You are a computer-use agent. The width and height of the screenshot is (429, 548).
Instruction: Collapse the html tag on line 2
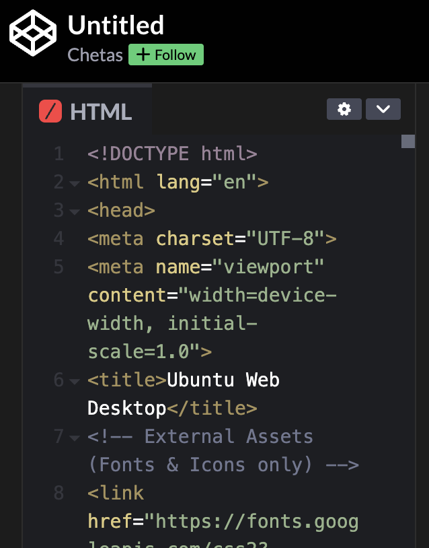(x=74, y=183)
